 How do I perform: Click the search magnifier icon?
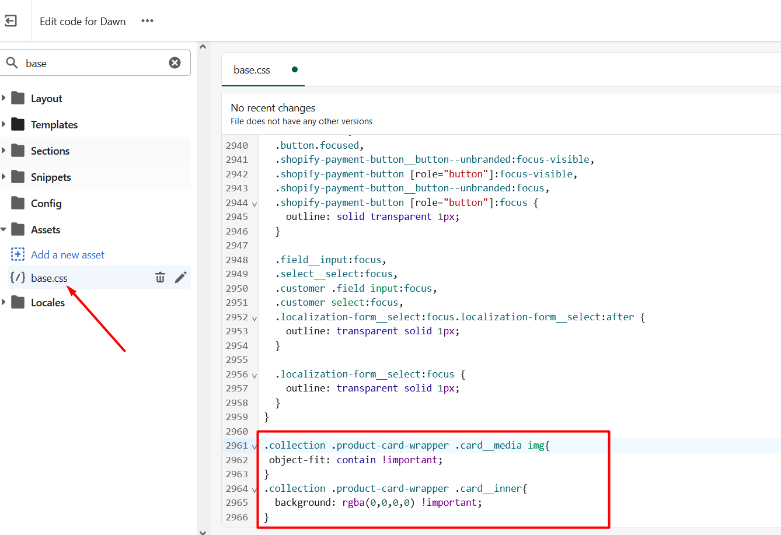[12, 62]
